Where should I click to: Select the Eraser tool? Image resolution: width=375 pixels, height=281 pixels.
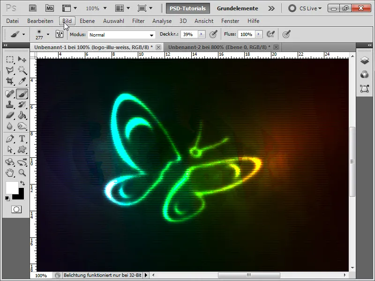[10, 115]
